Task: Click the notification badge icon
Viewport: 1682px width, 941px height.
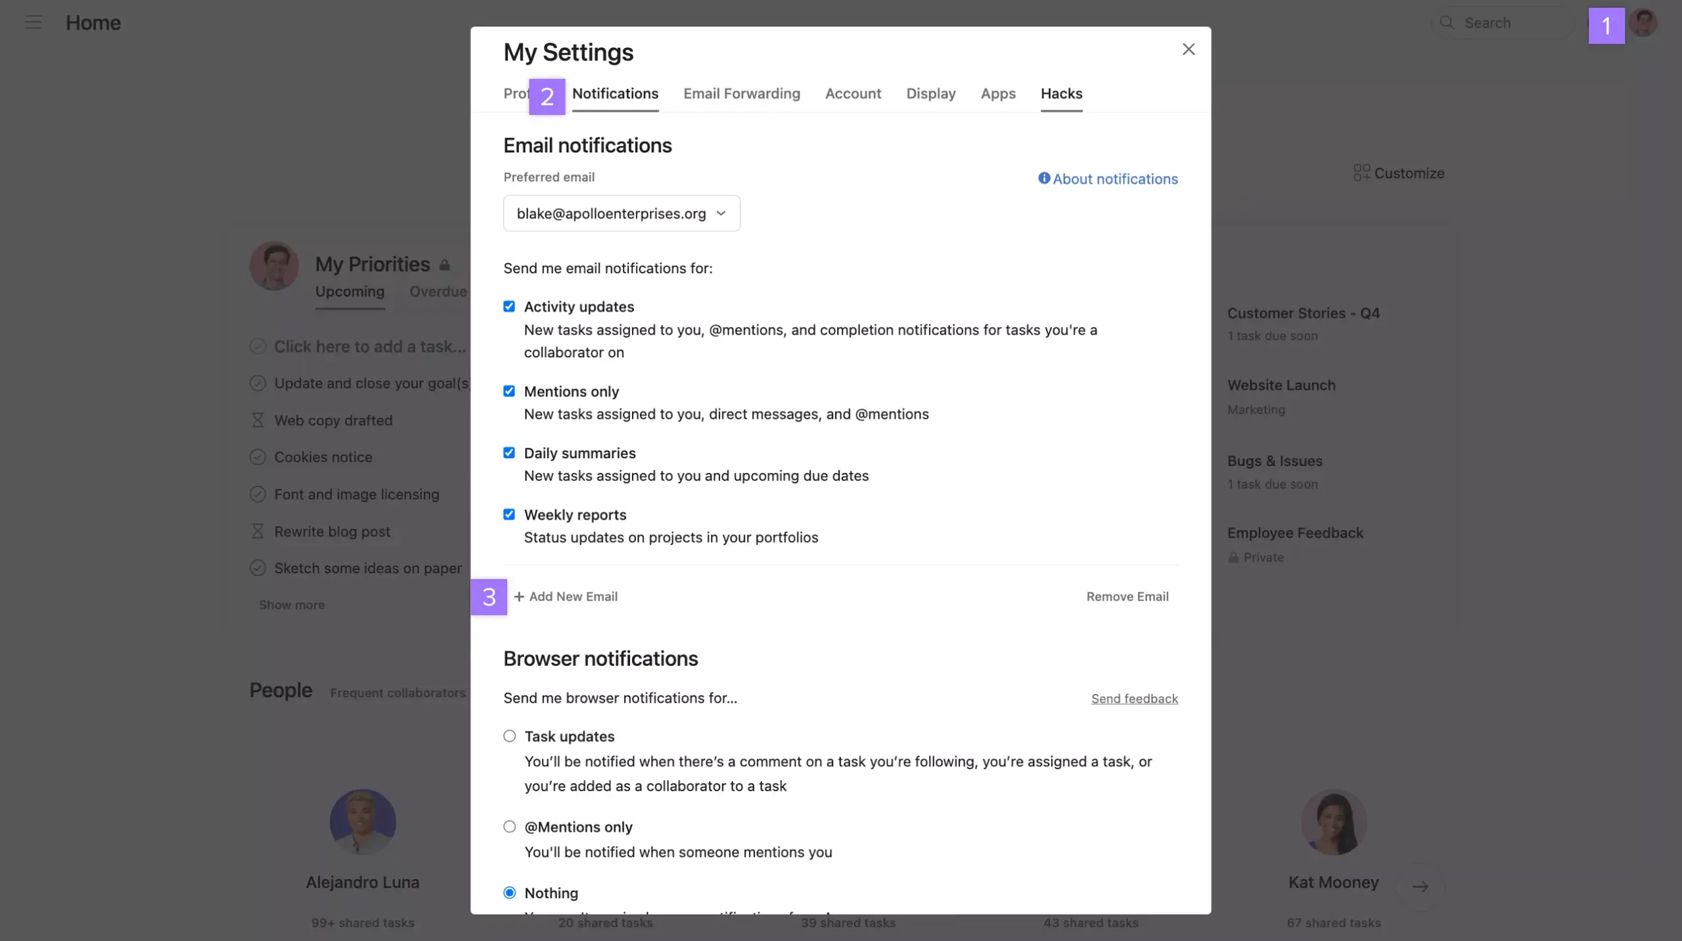Action: pos(1607,24)
